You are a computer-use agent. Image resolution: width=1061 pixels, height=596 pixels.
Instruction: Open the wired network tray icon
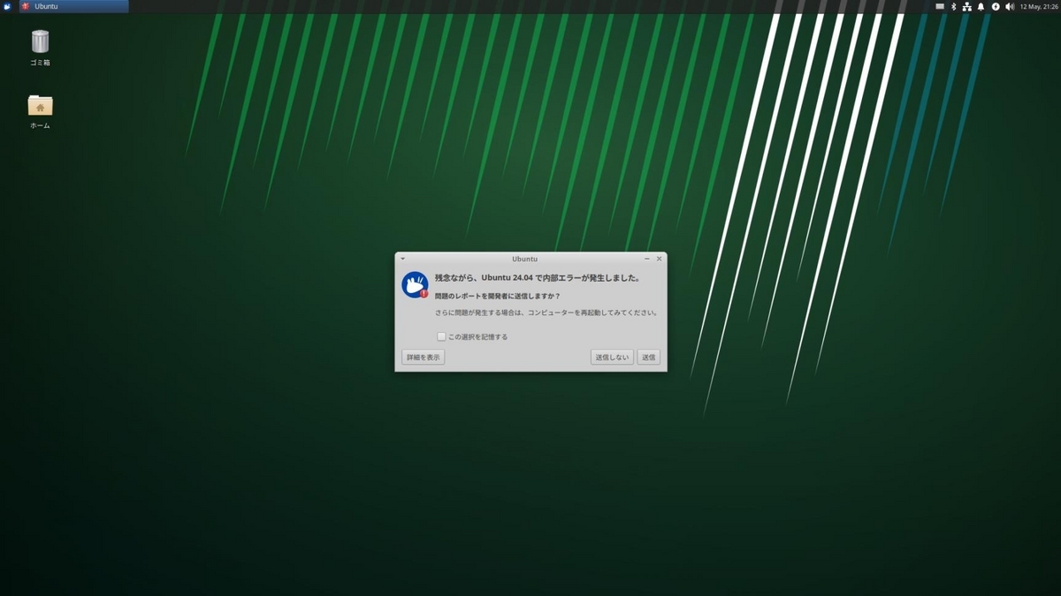pyautogui.click(x=967, y=6)
